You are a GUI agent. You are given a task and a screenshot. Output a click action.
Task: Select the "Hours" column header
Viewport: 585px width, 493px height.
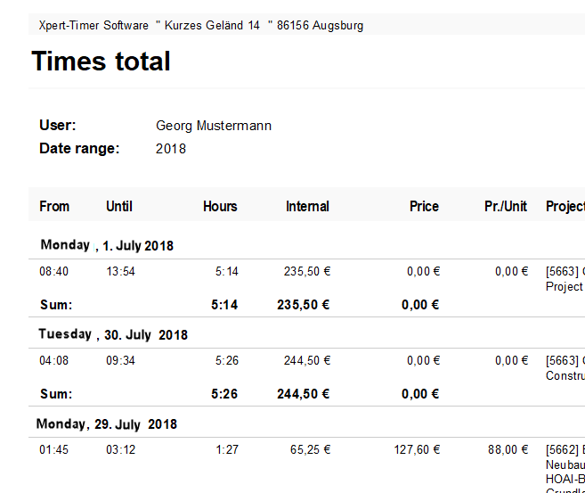[x=220, y=206]
